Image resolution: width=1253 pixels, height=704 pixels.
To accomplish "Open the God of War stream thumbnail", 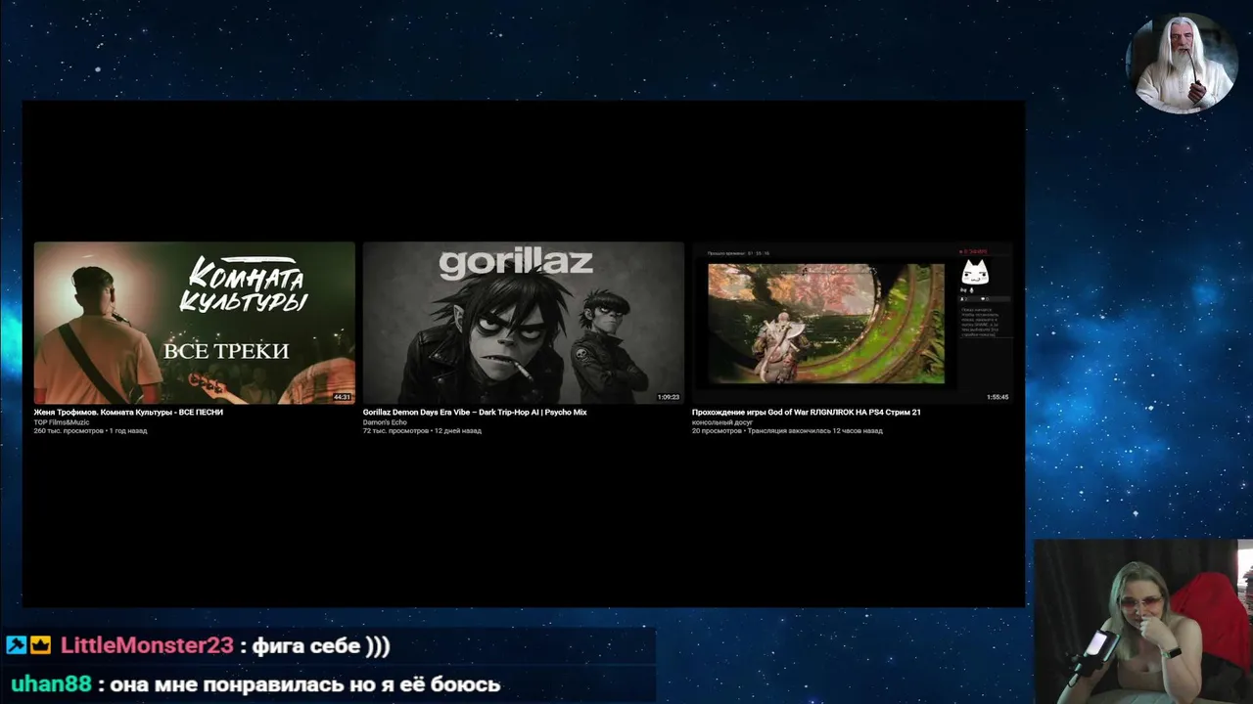I will pos(852,323).
